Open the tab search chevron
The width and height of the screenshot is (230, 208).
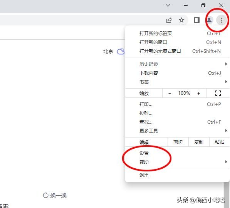click(168, 5)
